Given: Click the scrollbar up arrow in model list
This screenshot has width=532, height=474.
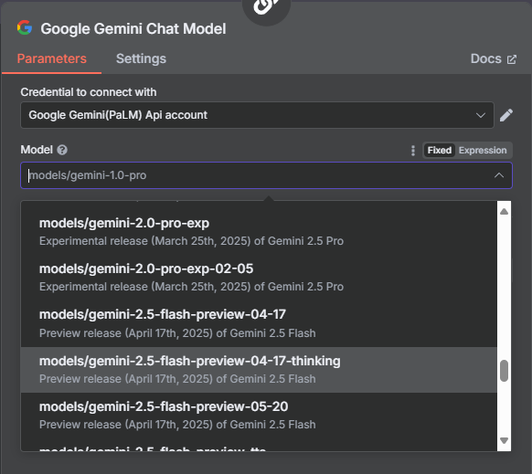Looking at the screenshot, I should click(504, 212).
